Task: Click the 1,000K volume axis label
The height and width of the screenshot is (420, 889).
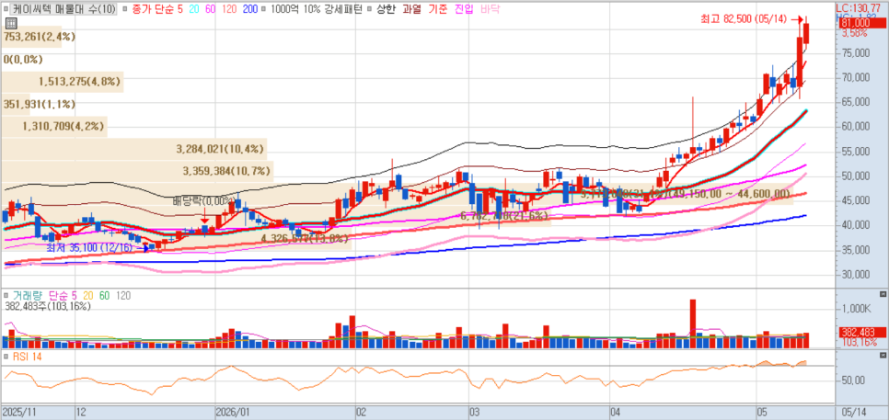Action: click(x=856, y=309)
